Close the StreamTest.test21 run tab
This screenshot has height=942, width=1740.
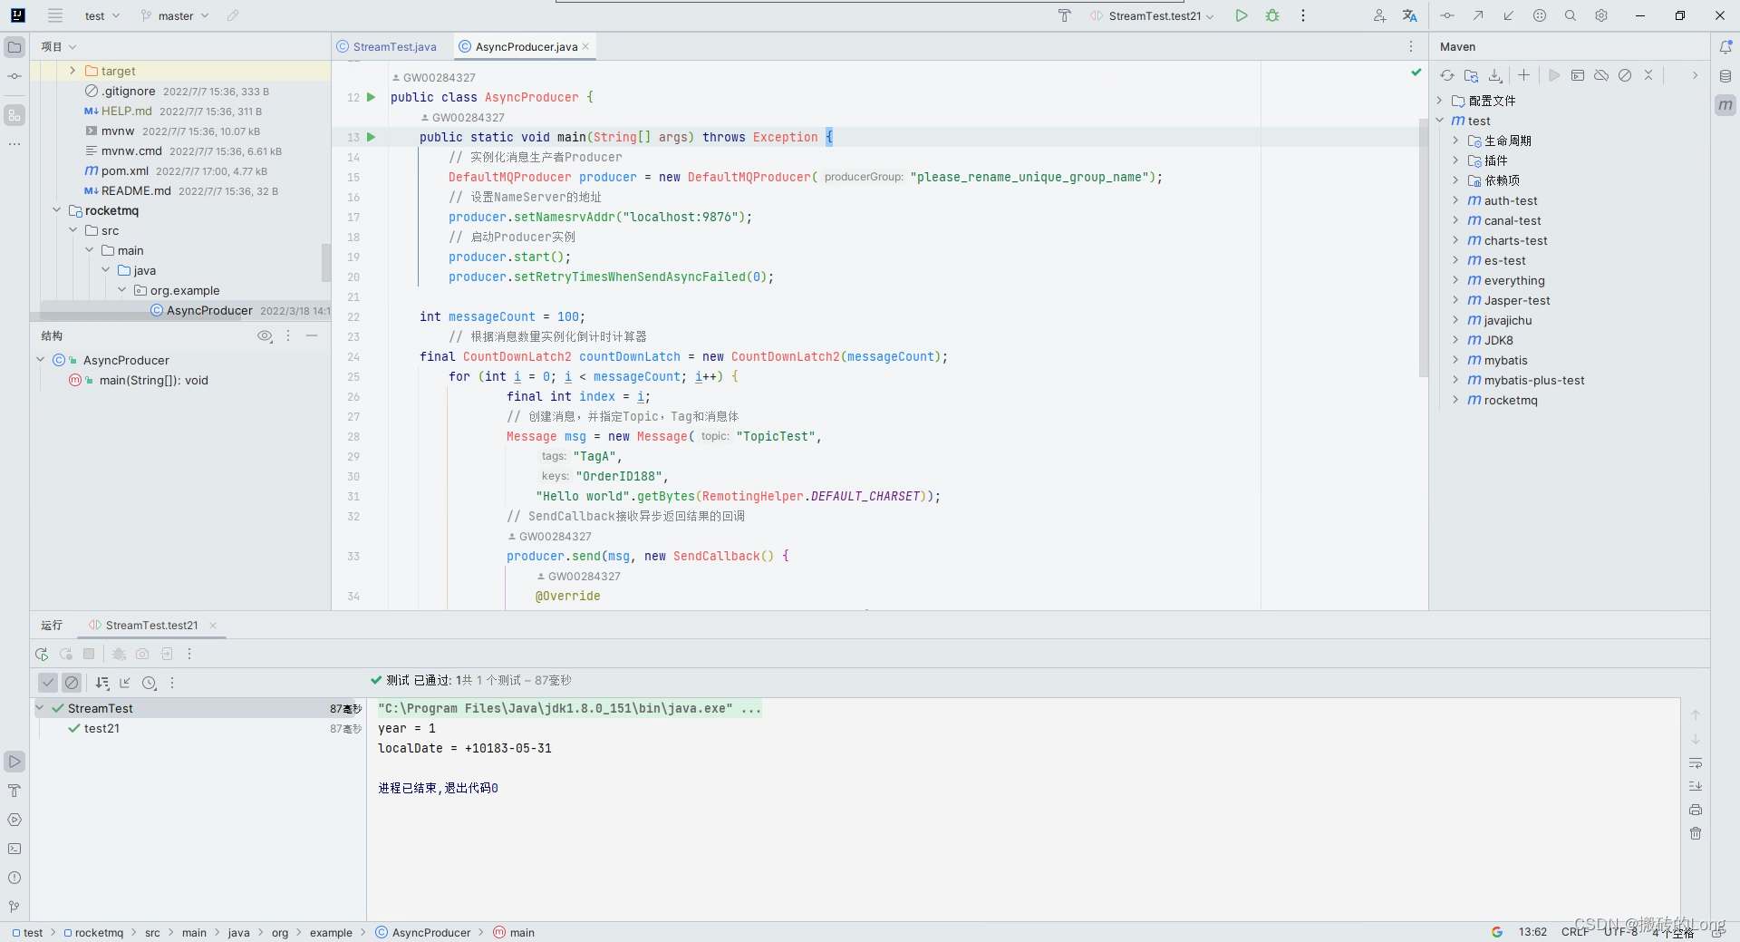pyautogui.click(x=213, y=626)
